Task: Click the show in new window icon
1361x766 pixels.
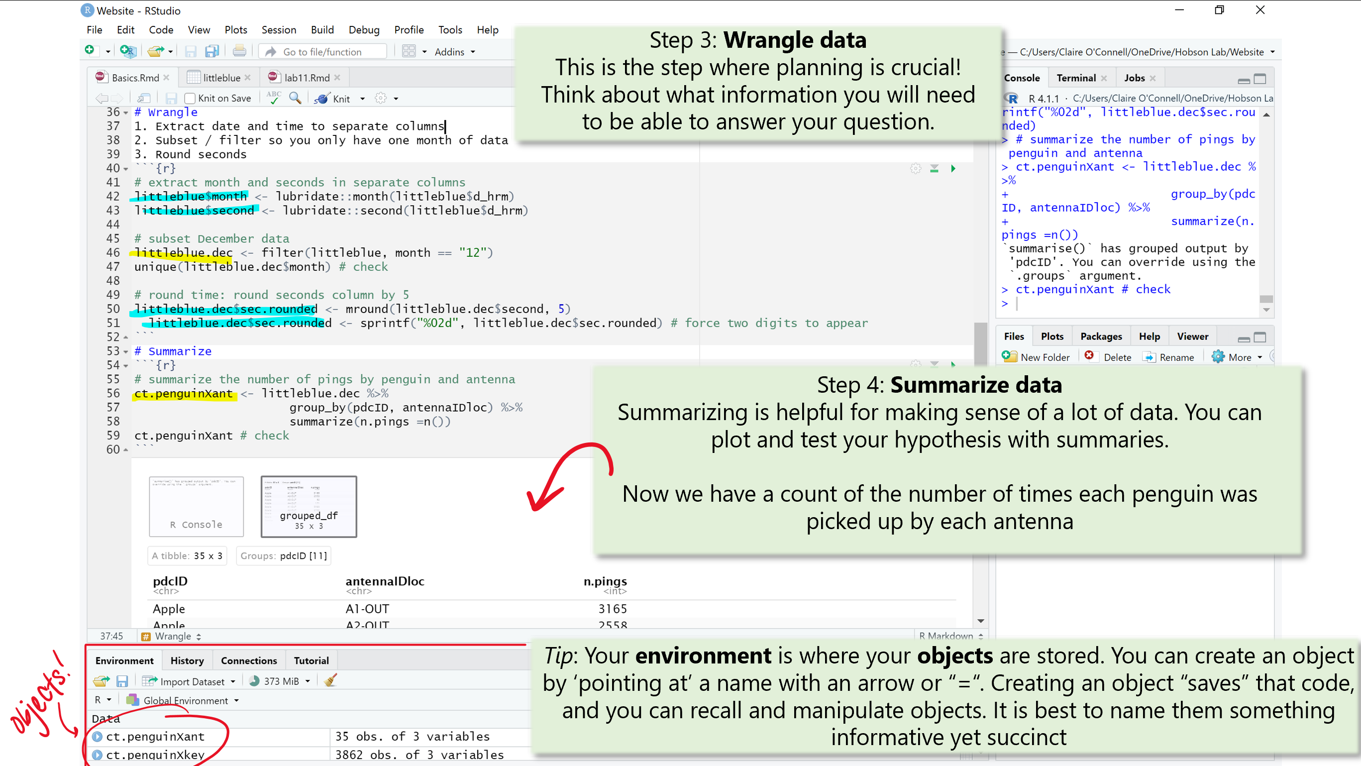Action: coord(143,98)
